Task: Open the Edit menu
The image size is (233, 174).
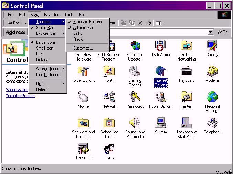Action: click(x=22, y=15)
